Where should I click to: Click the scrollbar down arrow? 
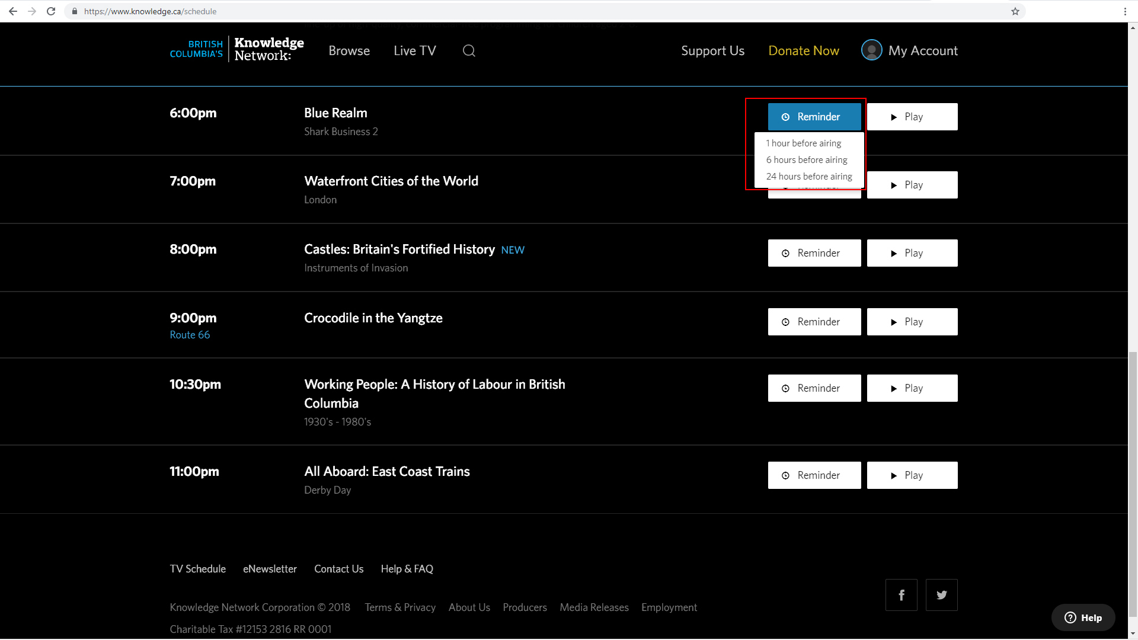tap(1133, 634)
